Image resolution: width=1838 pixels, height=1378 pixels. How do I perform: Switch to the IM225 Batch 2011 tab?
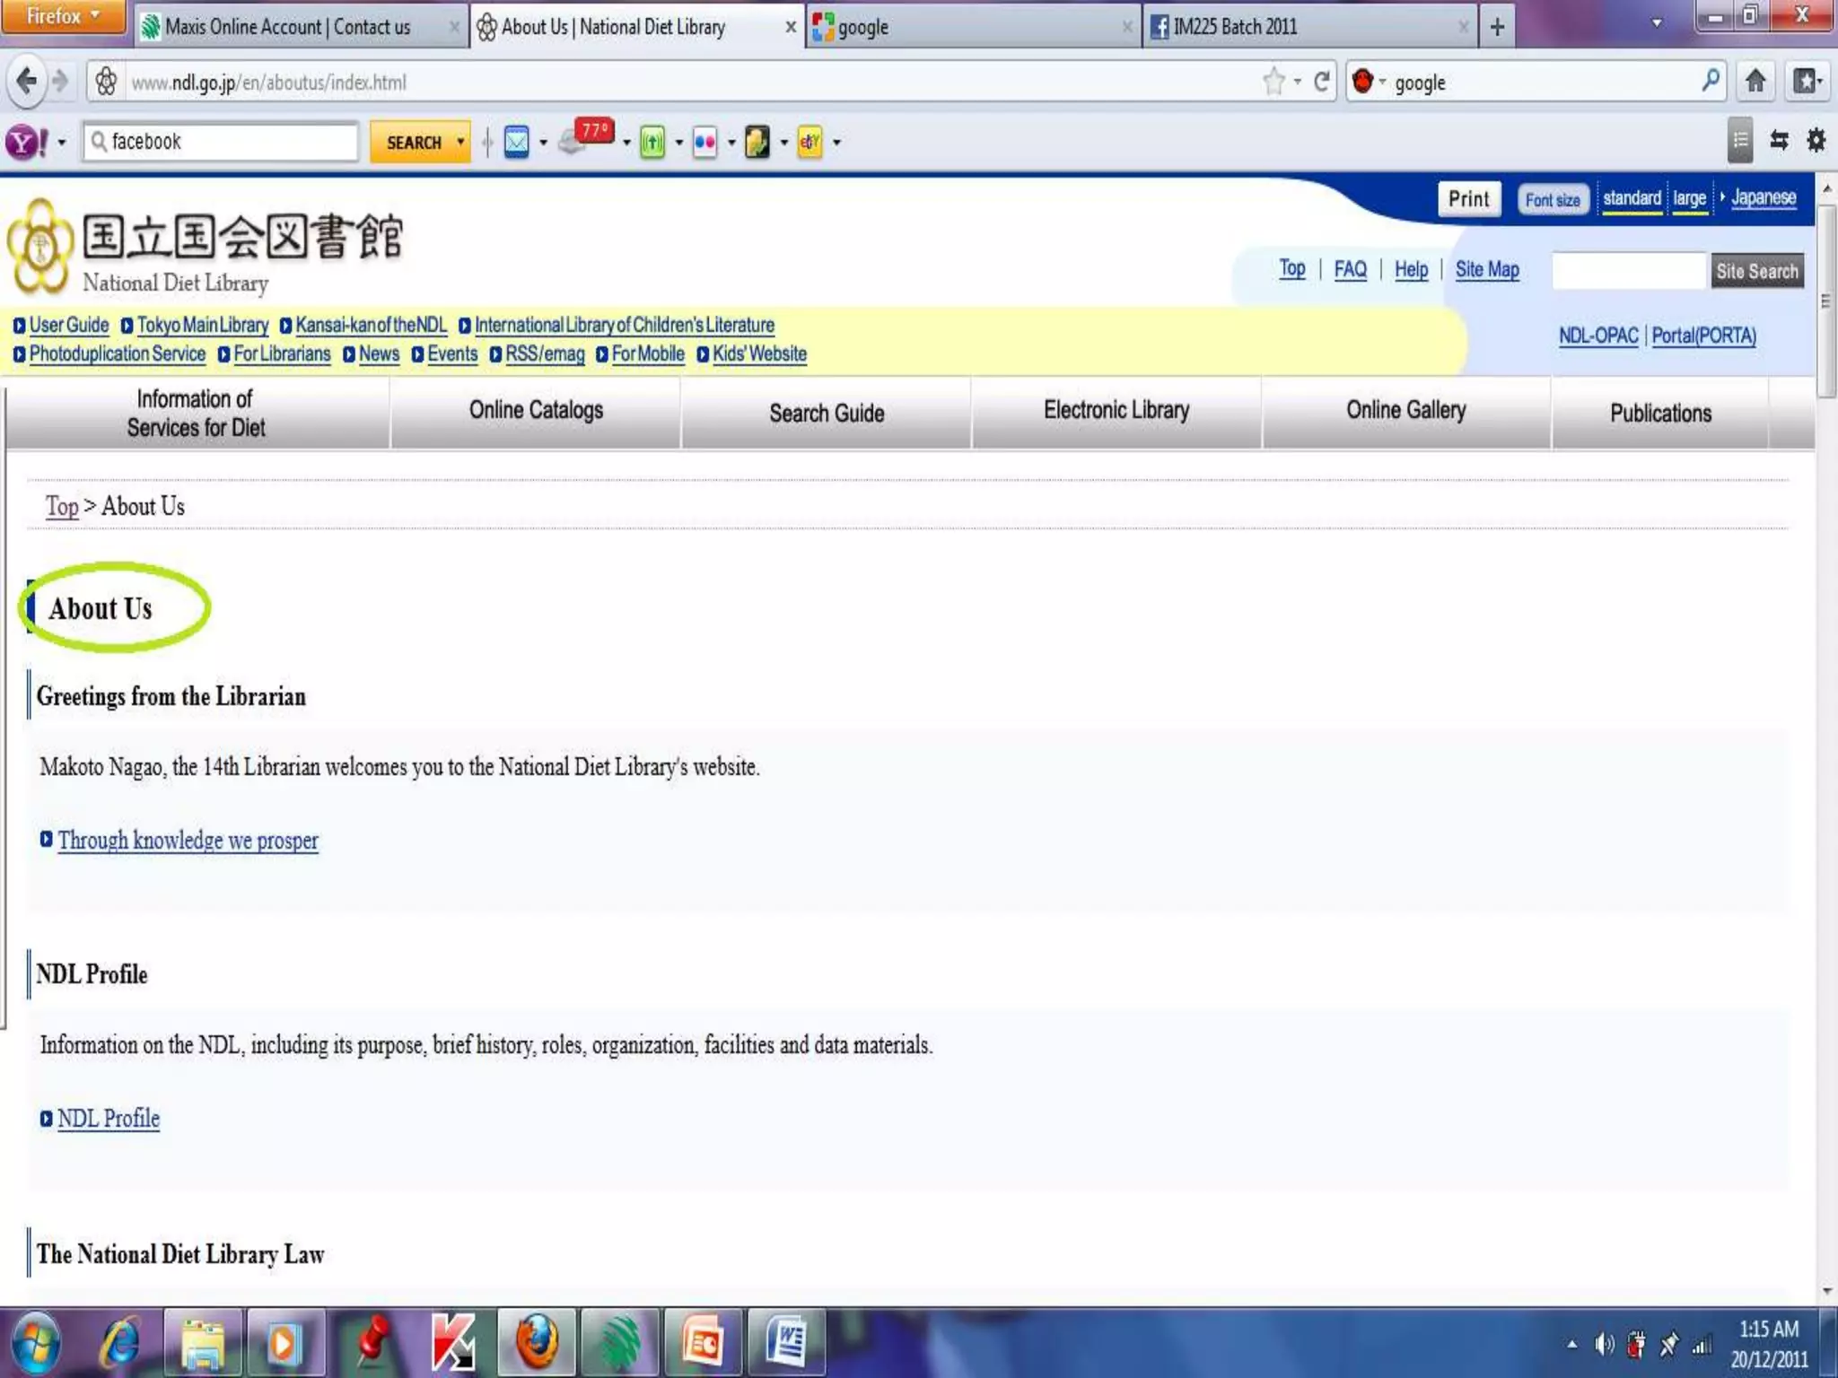[1234, 28]
